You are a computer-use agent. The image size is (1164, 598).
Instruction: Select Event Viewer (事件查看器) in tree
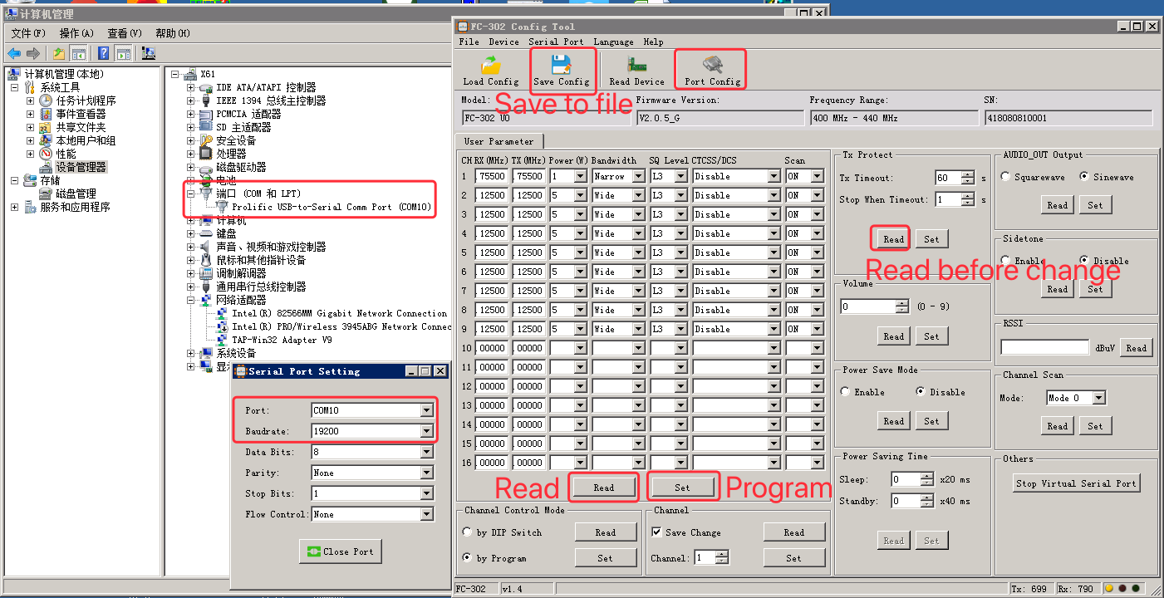pyautogui.click(x=81, y=114)
